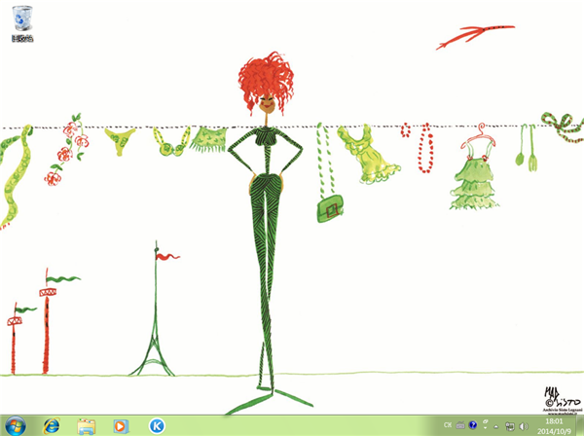Launch Internet Explorer from the taskbar
The image size is (584, 436).
51,425
